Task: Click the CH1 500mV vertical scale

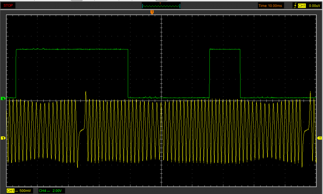Action: click(26, 191)
